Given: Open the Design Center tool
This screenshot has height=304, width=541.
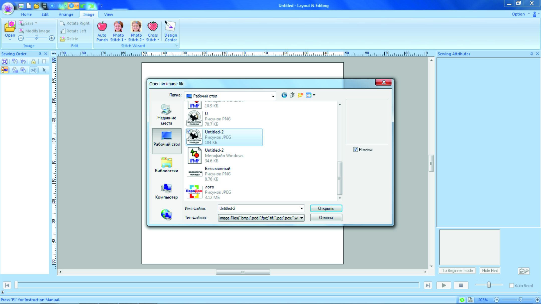Looking at the screenshot, I should click(x=170, y=27).
